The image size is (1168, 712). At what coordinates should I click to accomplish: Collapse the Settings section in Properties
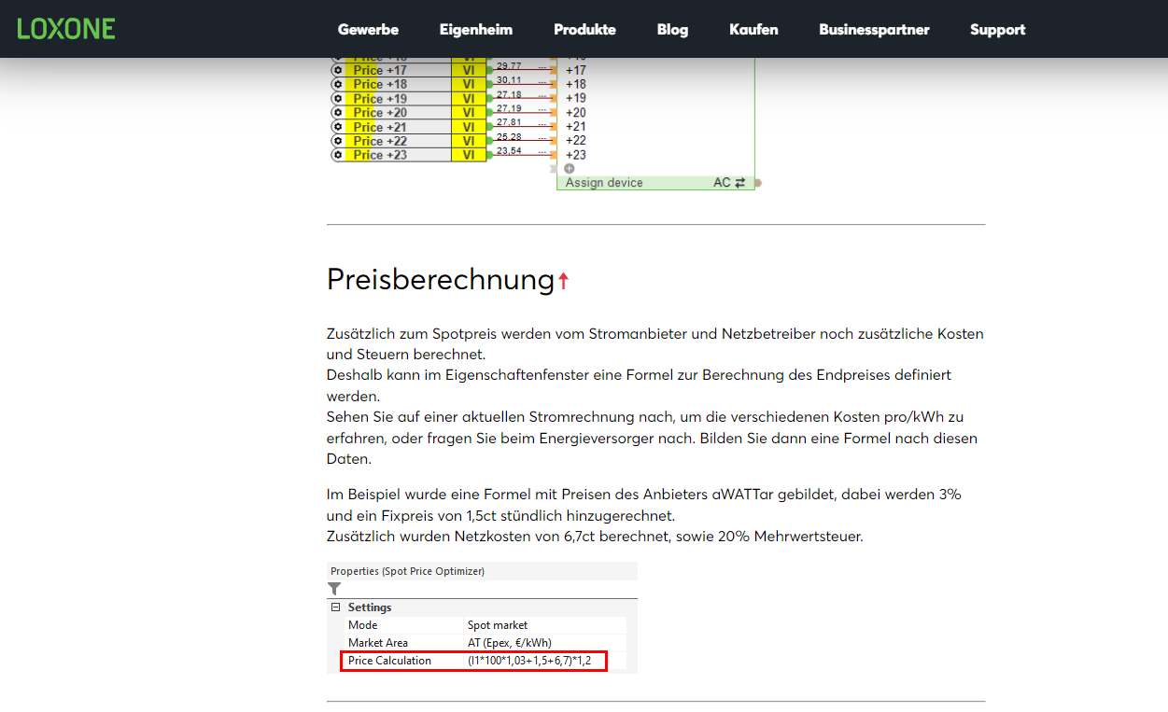tap(335, 607)
